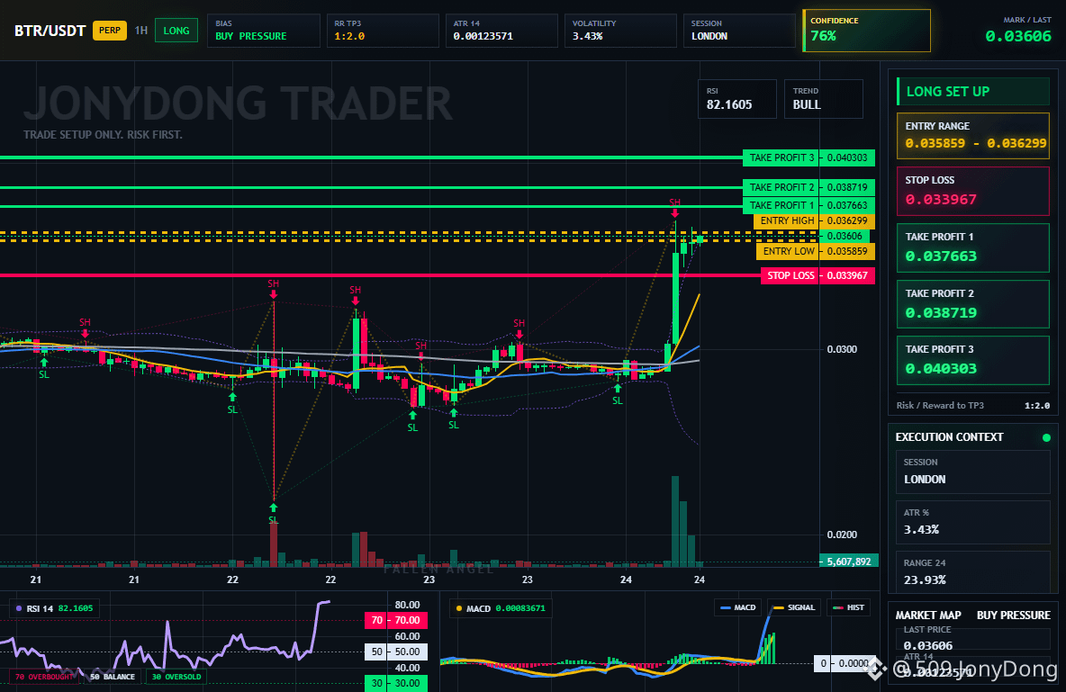Click the volume value tag 5,607,892

tap(849, 562)
